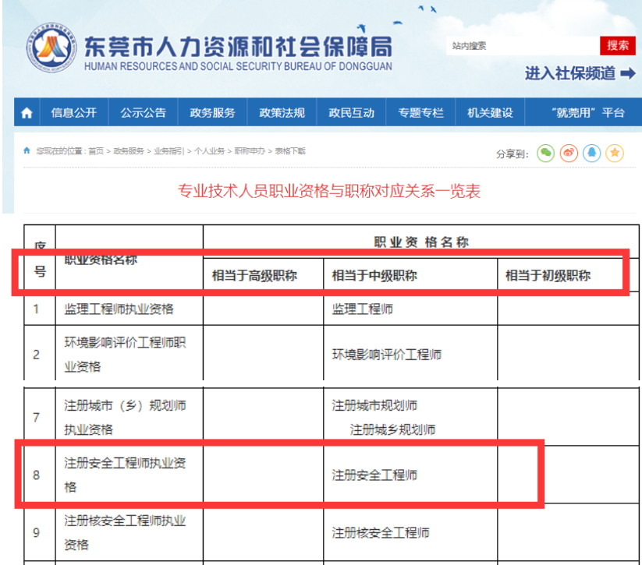Image resolution: width=642 pixels, height=565 pixels.
Task: Open the Weibo share icon
Action: [x=569, y=153]
